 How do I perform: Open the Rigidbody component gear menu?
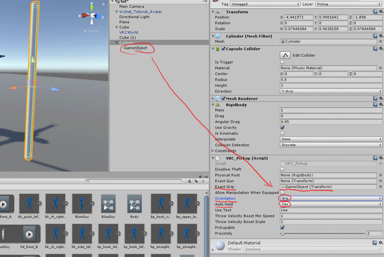click(381, 105)
